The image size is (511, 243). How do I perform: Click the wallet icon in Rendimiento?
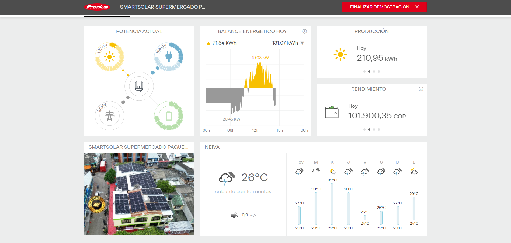pos(332,112)
